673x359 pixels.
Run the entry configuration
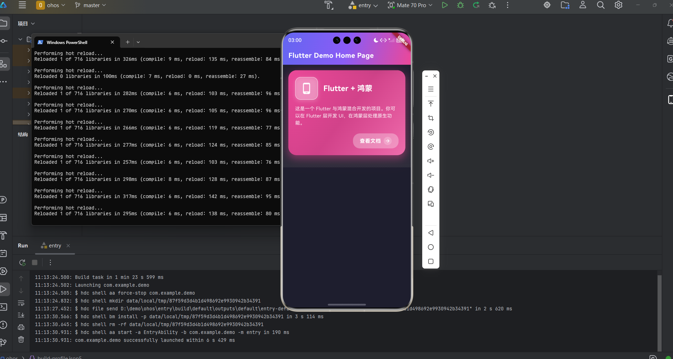[445, 5]
